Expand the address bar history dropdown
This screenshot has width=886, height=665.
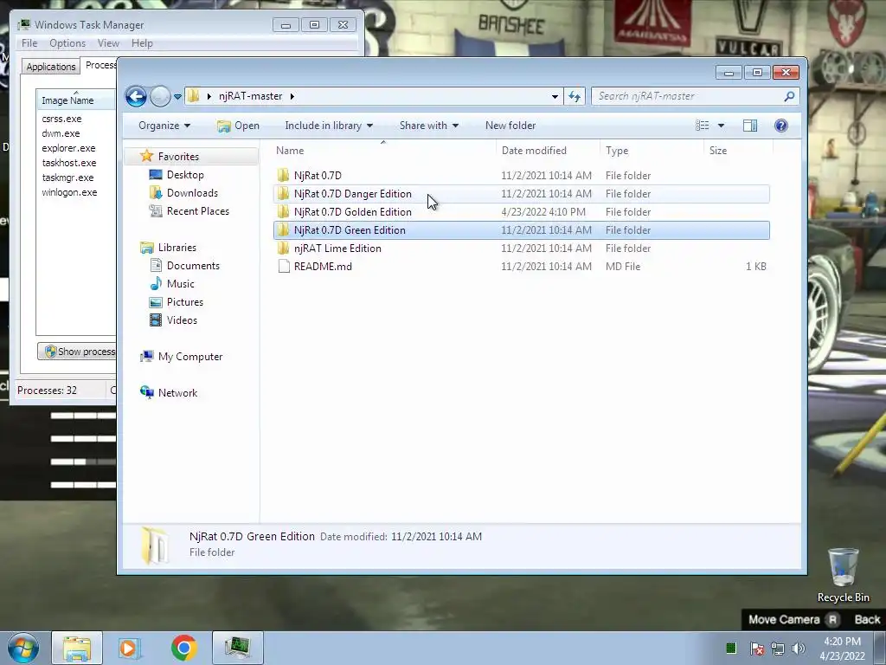pyautogui.click(x=555, y=97)
